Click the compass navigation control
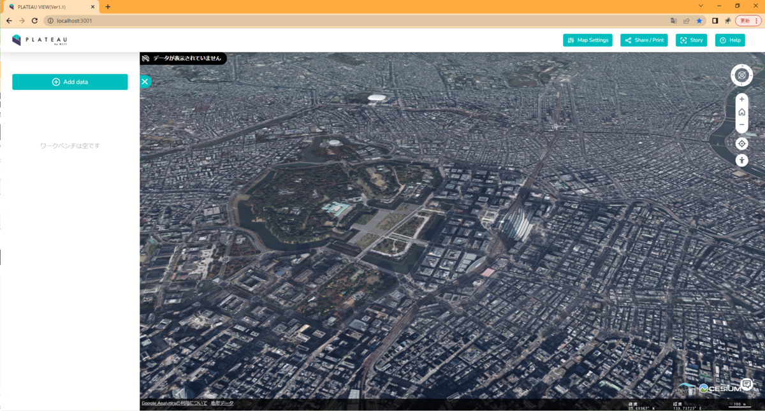765x411 pixels. [x=741, y=75]
